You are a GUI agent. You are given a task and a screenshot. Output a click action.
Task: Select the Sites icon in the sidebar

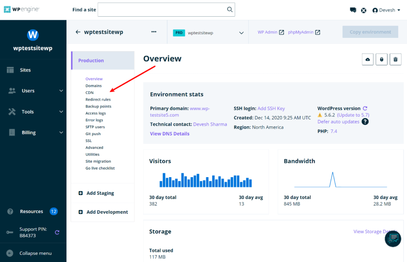coord(10,70)
